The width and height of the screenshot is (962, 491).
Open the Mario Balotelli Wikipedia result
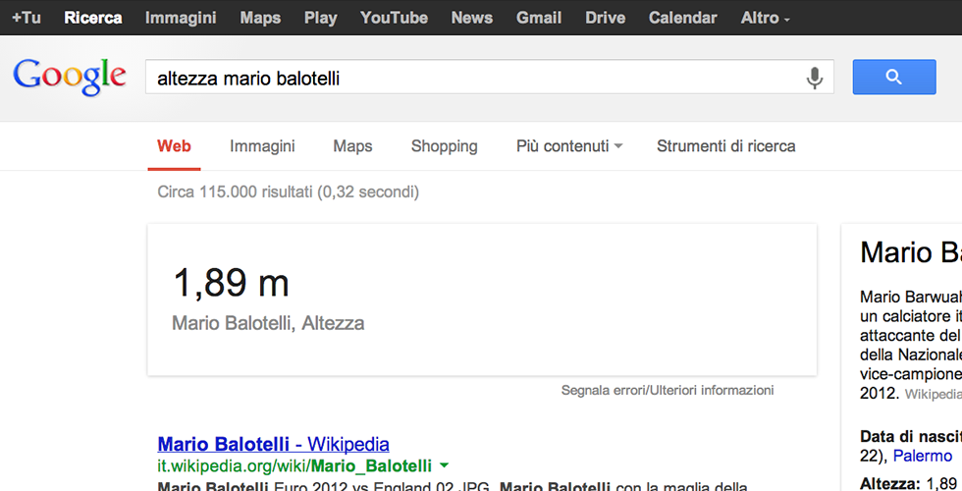[273, 444]
